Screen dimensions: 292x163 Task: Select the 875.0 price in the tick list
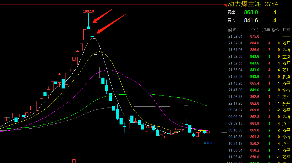[255, 36]
